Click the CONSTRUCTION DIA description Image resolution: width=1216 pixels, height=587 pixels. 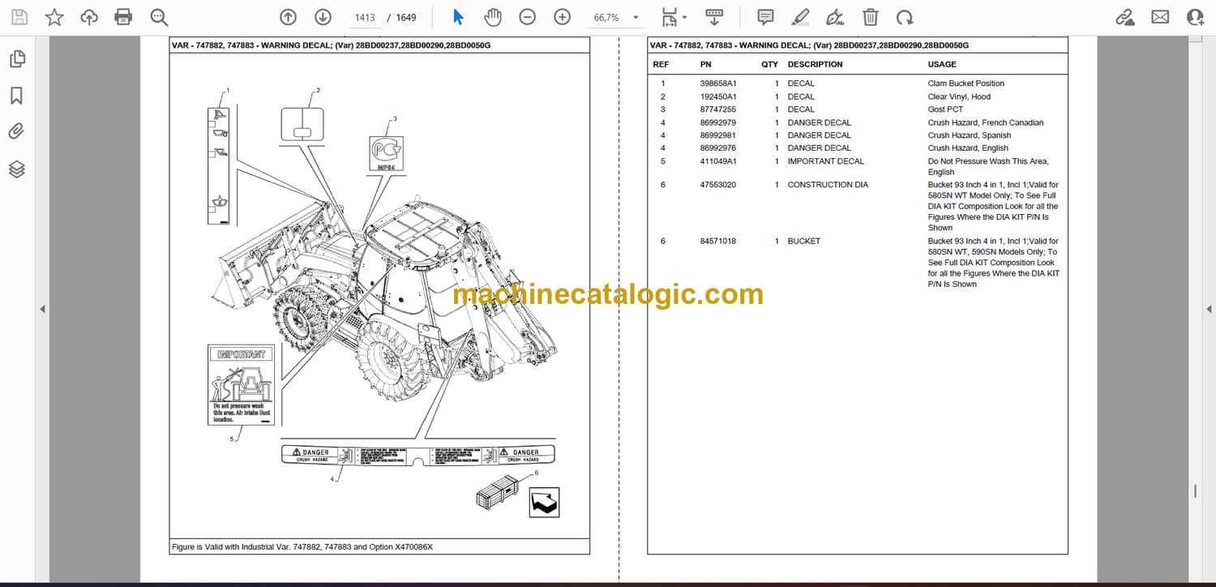(x=828, y=185)
